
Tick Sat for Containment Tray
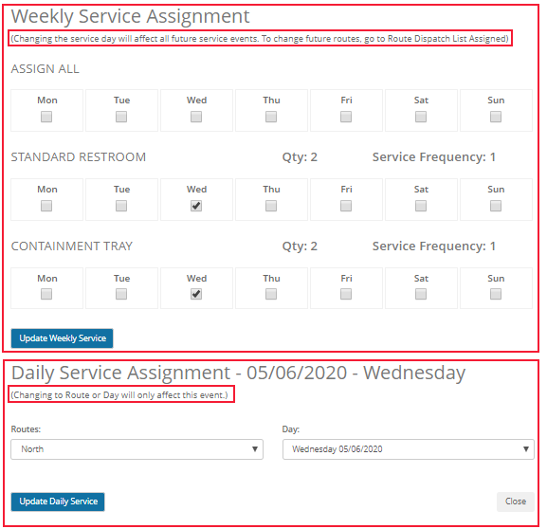click(421, 294)
